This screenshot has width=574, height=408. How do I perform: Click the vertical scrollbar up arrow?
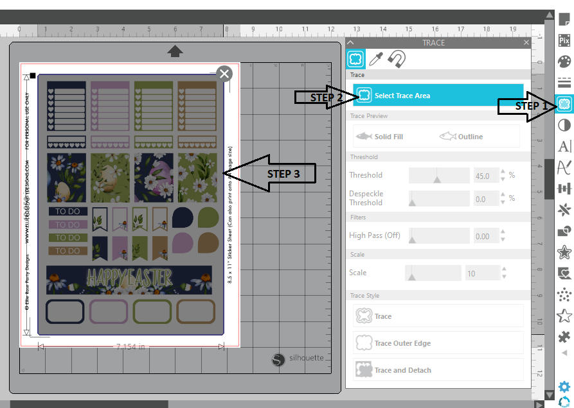(549, 15)
